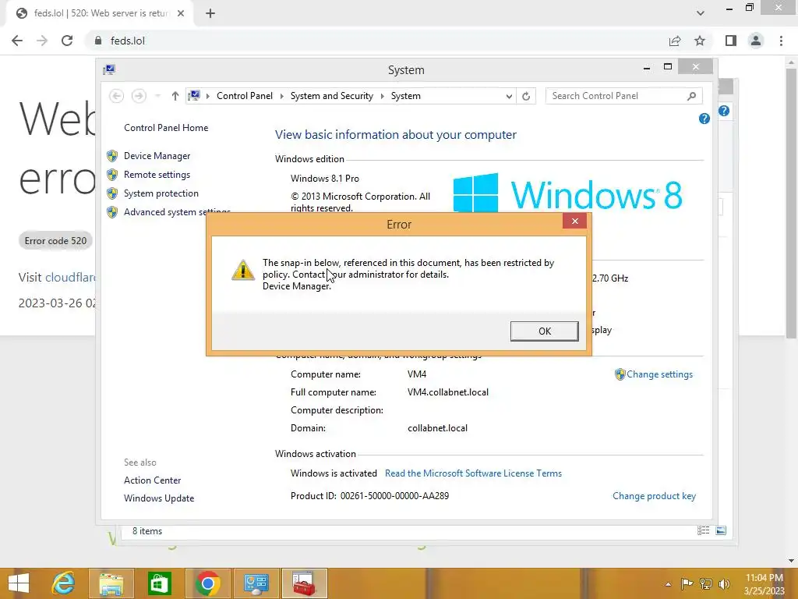
Task: Expand the chevron after System and Security
Action: coord(382,96)
